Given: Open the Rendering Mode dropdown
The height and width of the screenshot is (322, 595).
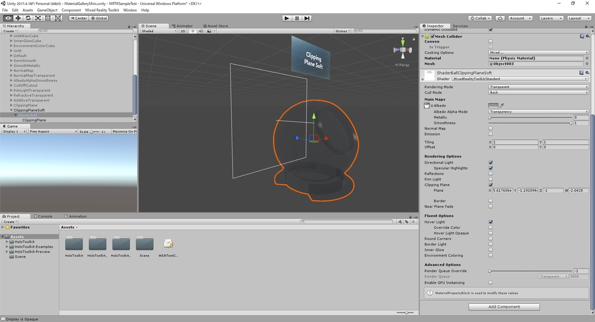Looking at the screenshot, I should pos(538,87).
